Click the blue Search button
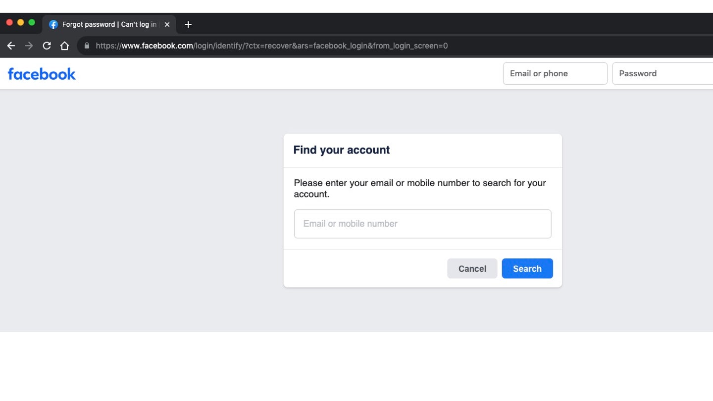Viewport: 713px width, 401px height. [x=527, y=268]
